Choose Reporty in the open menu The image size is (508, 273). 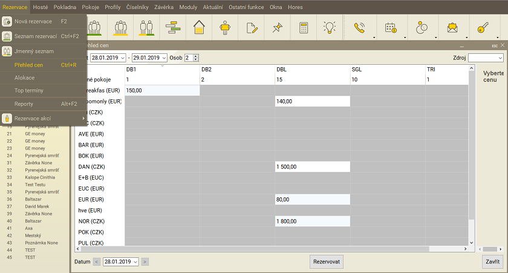point(24,104)
